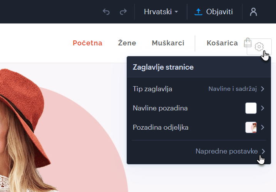The width and height of the screenshot is (276, 192).
Task: Click the Tip zaglavlja label
Action: (x=152, y=89)
